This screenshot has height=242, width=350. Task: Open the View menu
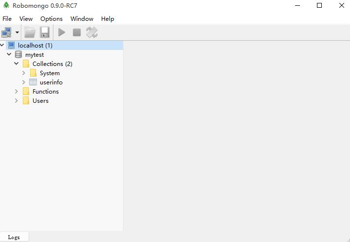pyautogui.click(x=26, y=19)
